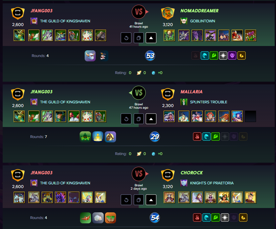The height and width of the screenshot is (229, 276).
Task: Collapse the CHOROCK battle details
Action: 151,200
